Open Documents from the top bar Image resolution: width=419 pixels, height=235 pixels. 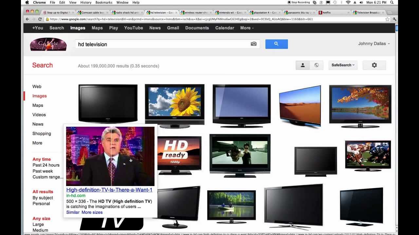197,28
